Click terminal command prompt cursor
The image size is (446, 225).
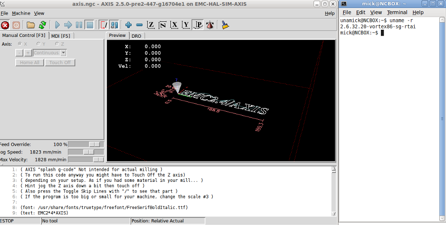click(x=382, y=33)
